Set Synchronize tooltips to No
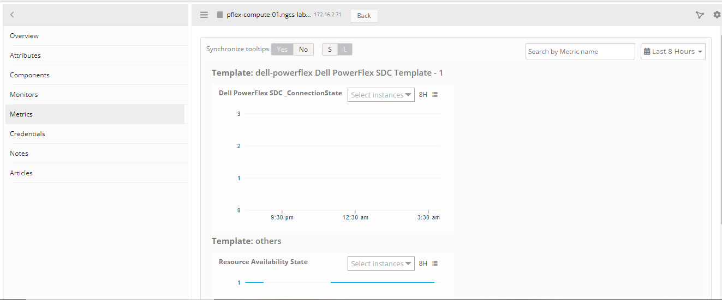The width and height of the screenshot is (722, 300). [303, 50]
